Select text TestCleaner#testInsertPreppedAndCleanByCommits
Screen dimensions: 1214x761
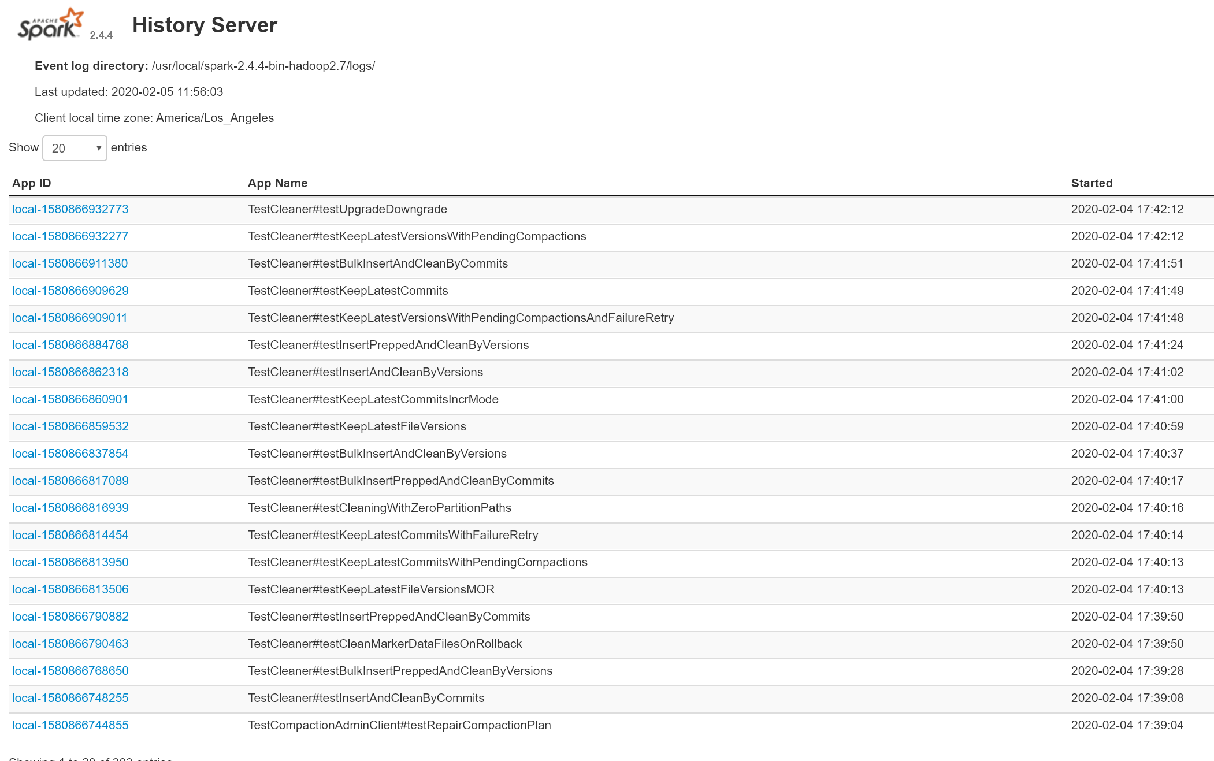[389, 617]
